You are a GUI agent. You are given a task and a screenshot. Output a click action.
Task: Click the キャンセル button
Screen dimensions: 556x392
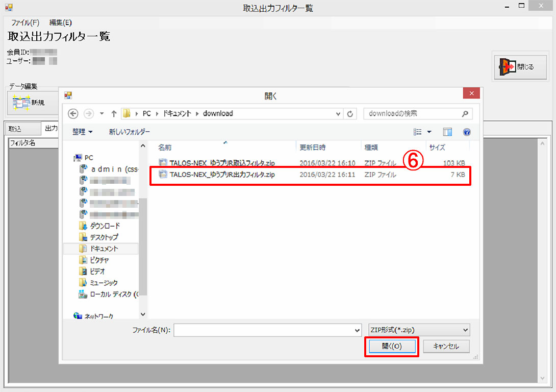coord(446,346)
